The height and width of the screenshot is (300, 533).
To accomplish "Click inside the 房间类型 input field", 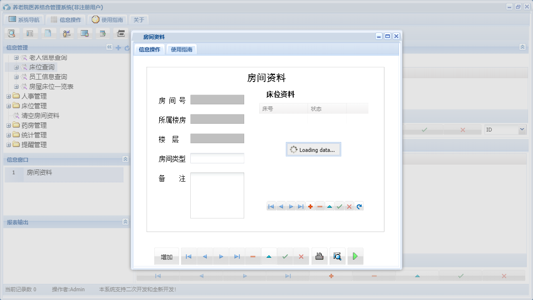I will 217,158.
